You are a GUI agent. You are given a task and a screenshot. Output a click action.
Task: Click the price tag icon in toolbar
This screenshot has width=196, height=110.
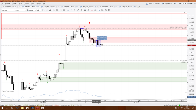(102, 10)
